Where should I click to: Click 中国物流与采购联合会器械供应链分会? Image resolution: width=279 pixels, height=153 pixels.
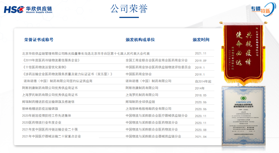153,137
